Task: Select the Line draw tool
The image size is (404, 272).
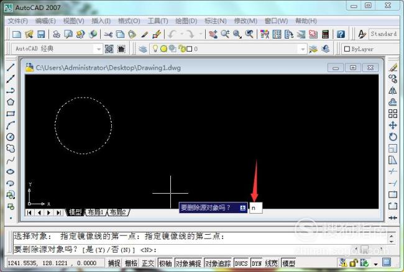Action: (11, 68)
